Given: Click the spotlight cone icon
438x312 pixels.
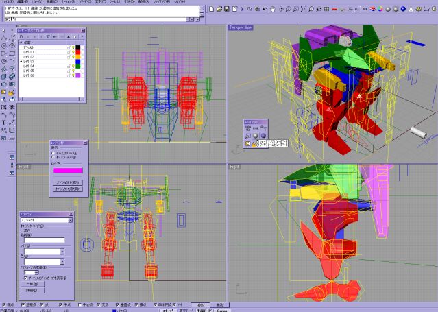Looking at the screenshot, I should (x=411, y=9).
